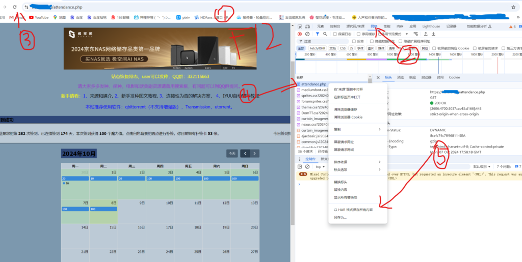Viewport: 522px width, 262px height.
Task: Bookmark this page with the star icon
Action: (513, 7)
